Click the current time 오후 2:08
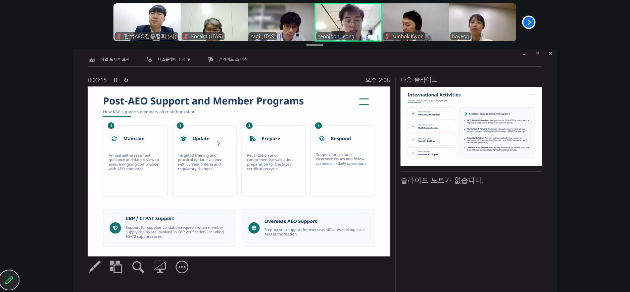This screenshot has height=292, width=630. (378, 80)
